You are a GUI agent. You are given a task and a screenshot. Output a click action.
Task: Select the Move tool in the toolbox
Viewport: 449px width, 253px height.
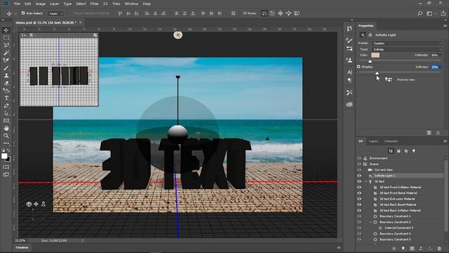pyautogui.click(x=6, y=30)
